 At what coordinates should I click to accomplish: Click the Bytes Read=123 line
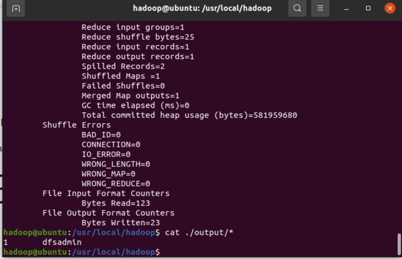116,203
